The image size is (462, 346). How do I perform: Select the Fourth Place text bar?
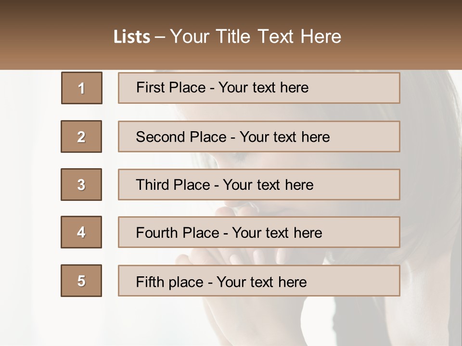259,233
